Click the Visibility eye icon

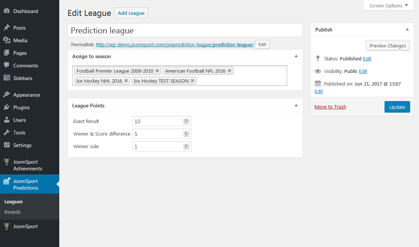coord(318,71)
